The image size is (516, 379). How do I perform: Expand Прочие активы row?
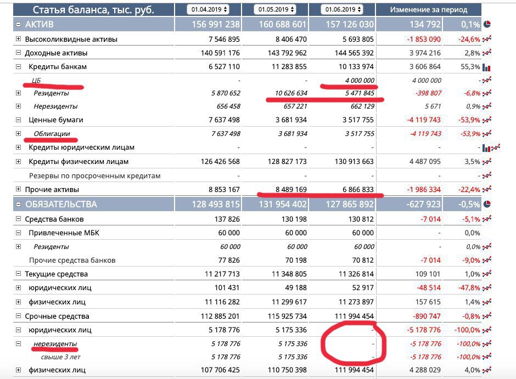point(19,189)
